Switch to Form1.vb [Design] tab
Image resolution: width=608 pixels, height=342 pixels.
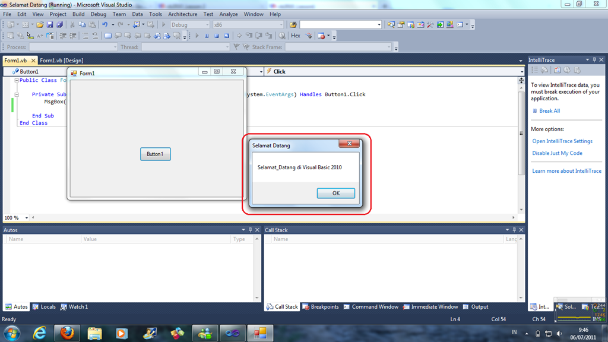pos(62,61)
